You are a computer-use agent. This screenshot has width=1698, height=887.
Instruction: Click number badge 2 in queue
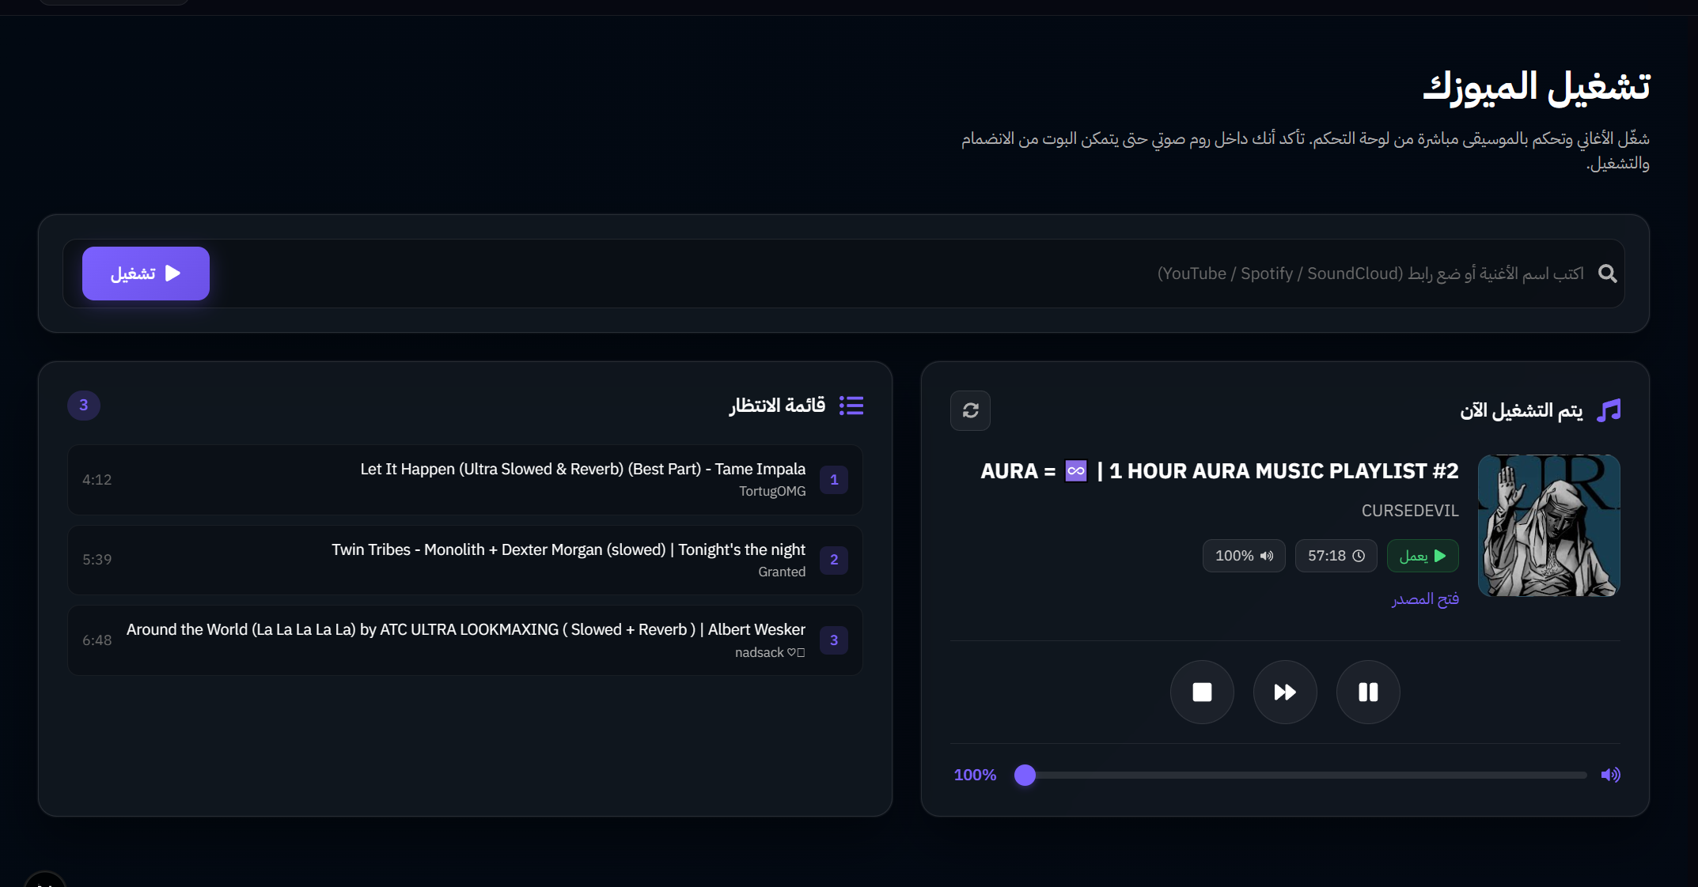point(834,560)
